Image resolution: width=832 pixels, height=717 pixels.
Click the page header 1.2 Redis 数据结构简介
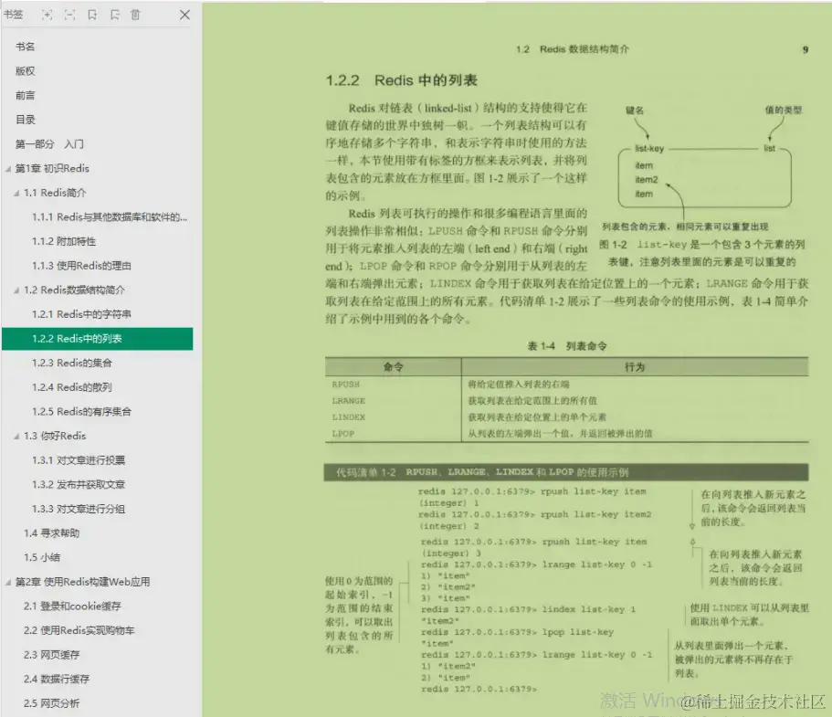[572, 49]
